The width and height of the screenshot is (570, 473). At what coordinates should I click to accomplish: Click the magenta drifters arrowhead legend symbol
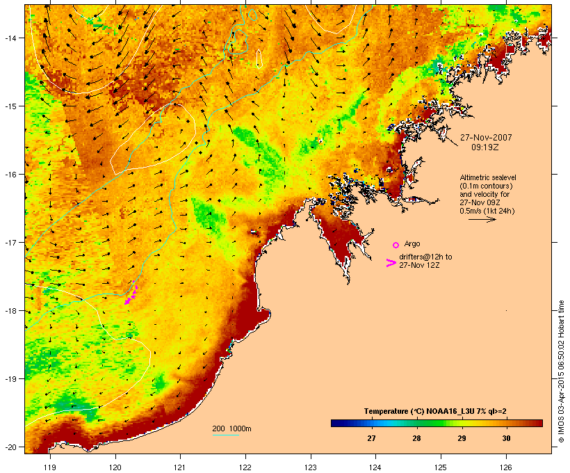pyautogui.click(x=391, y=263)
